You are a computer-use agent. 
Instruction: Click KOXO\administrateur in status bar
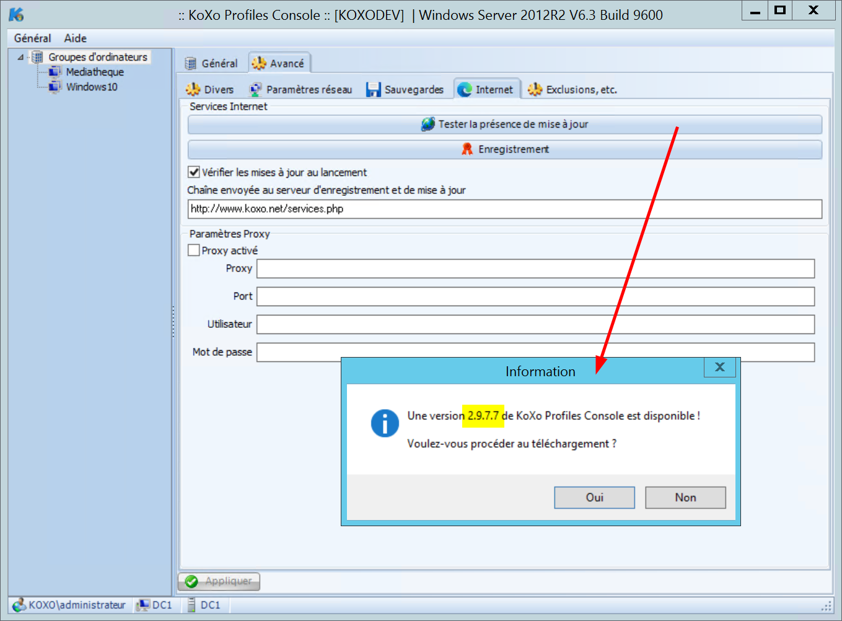77,605
